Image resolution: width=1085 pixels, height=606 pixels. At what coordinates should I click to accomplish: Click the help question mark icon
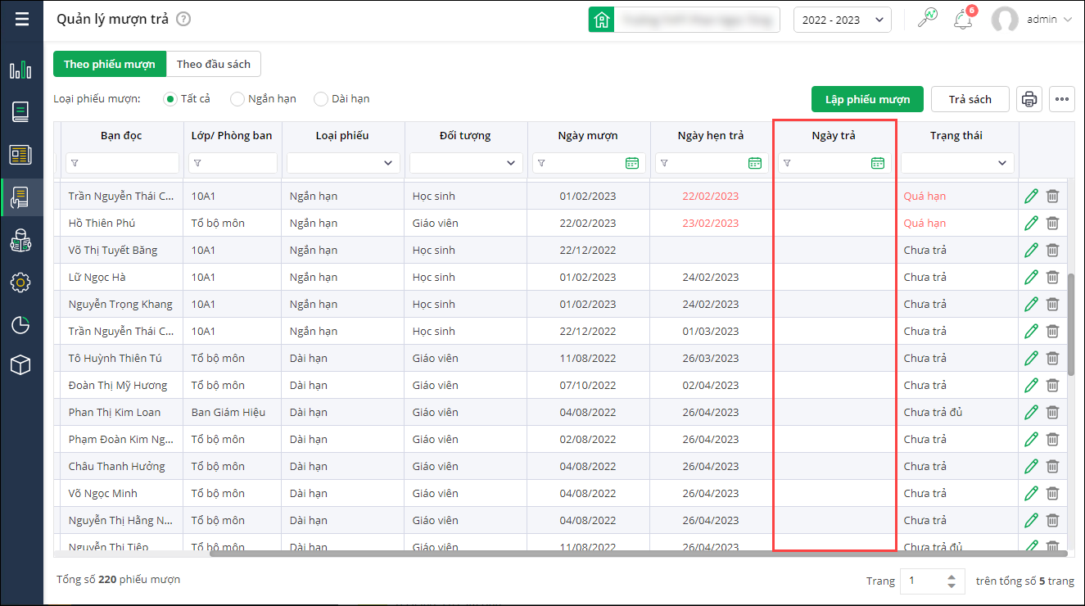click(x=183, y=20)
